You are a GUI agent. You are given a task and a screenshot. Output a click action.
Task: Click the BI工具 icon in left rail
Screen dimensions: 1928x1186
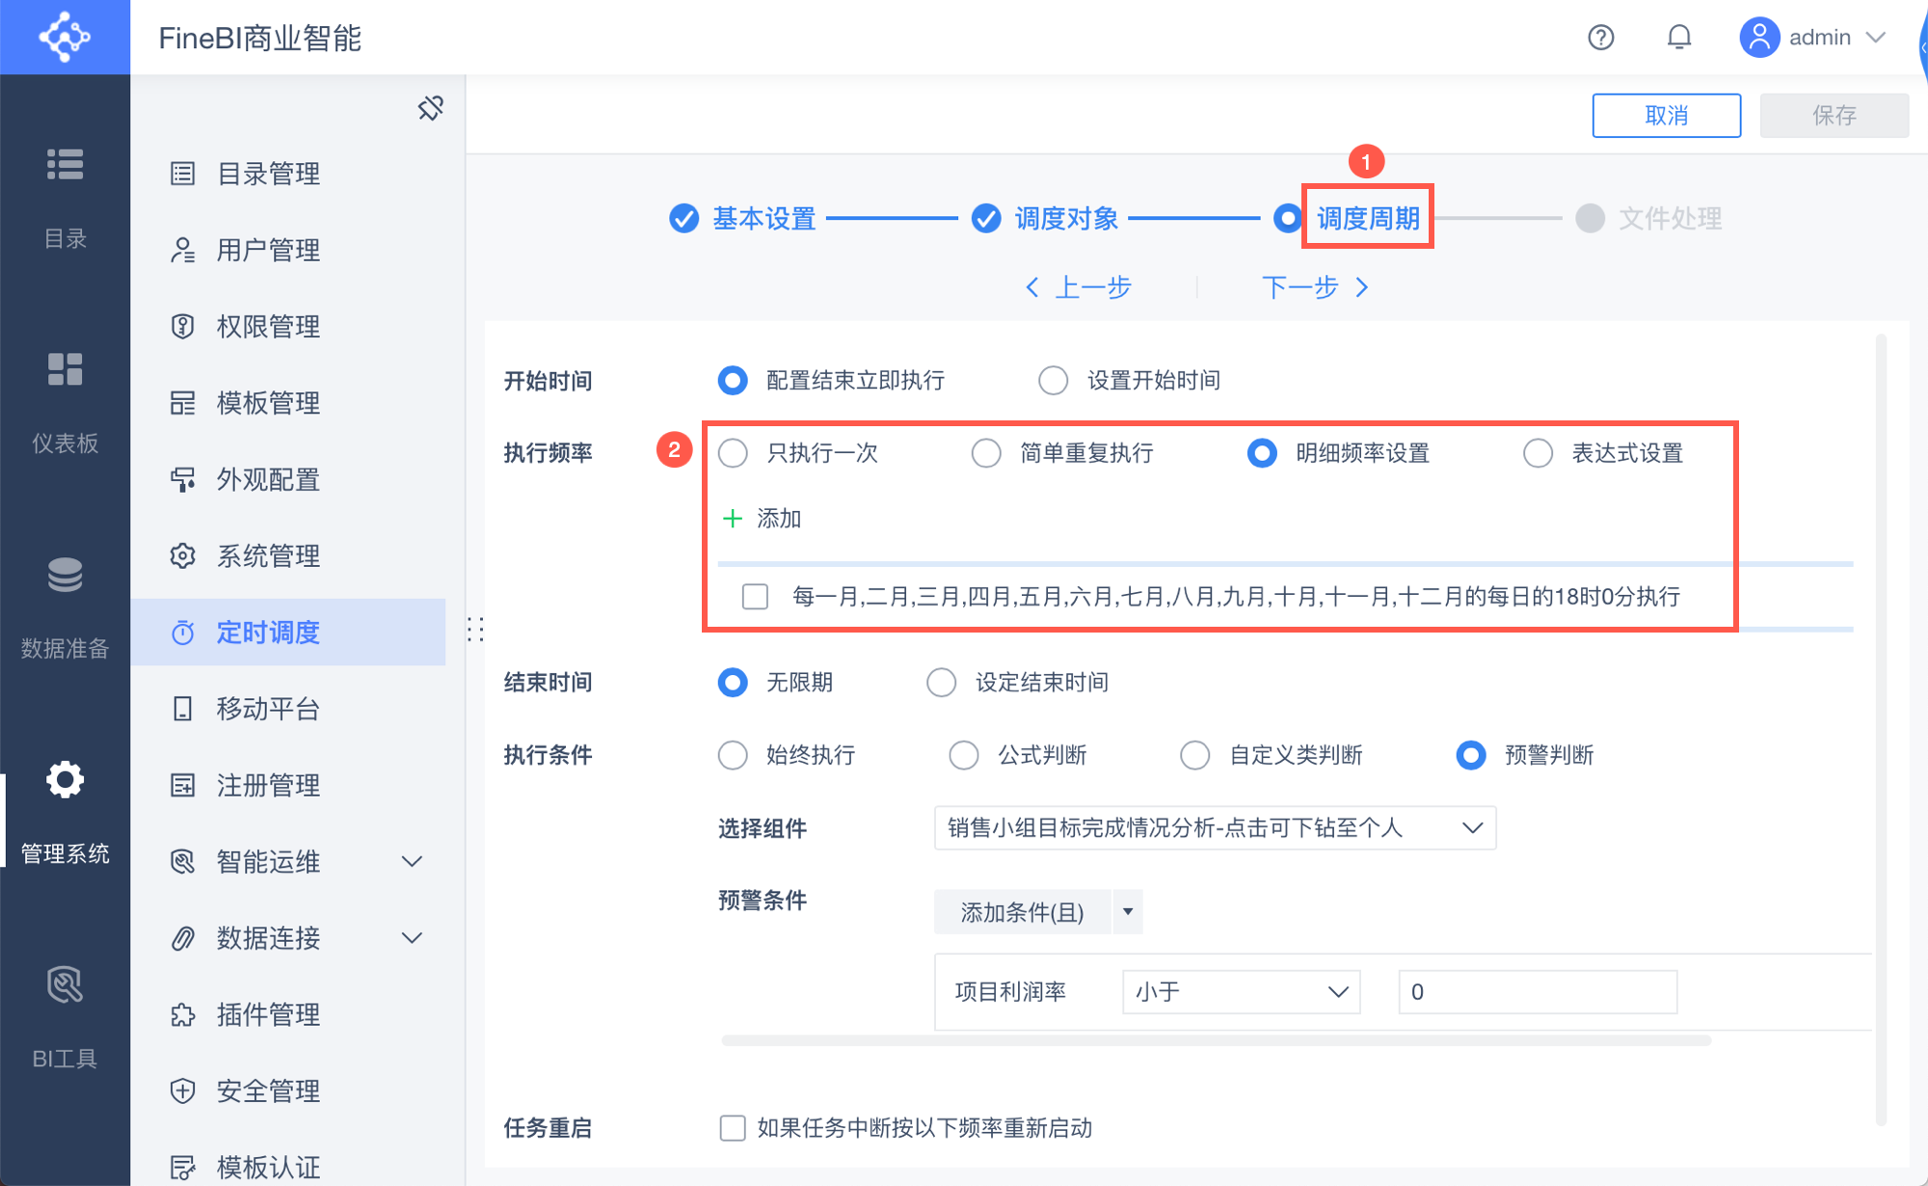65,985
